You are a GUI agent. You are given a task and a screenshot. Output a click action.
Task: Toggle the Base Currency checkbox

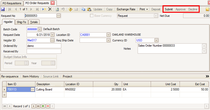(92, 16)
